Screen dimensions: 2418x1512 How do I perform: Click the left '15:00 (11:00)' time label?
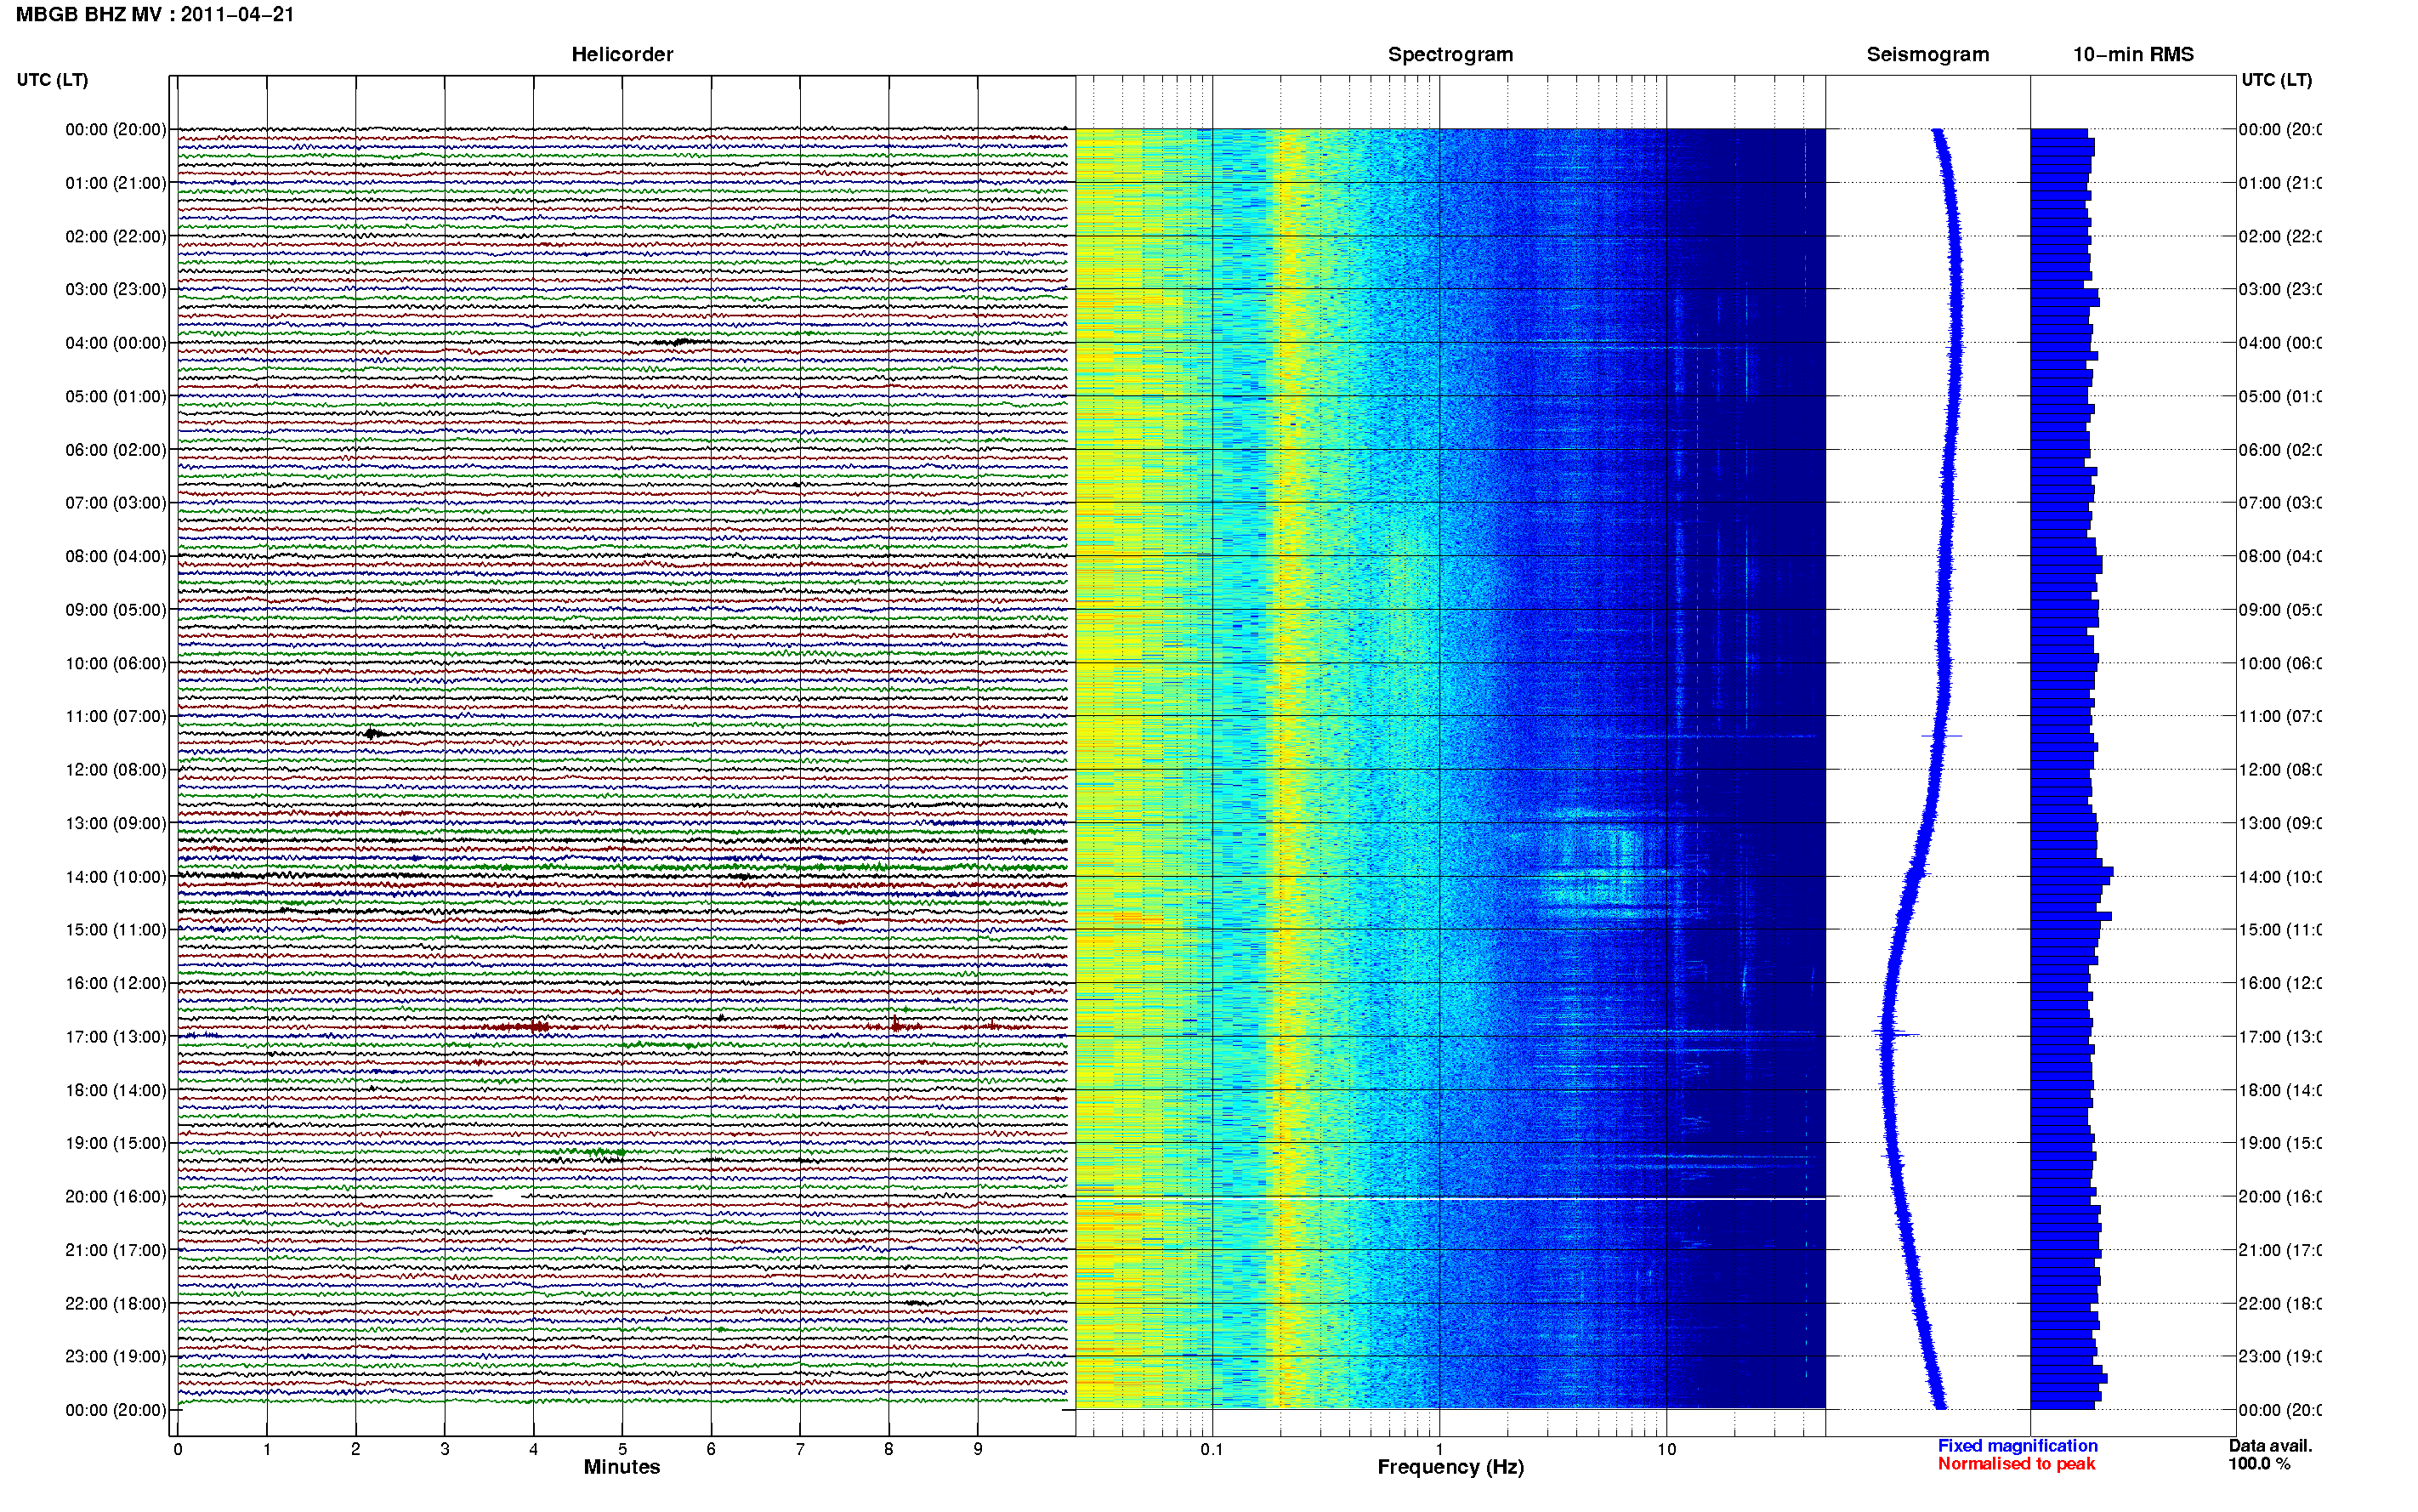tap(116, 929)
